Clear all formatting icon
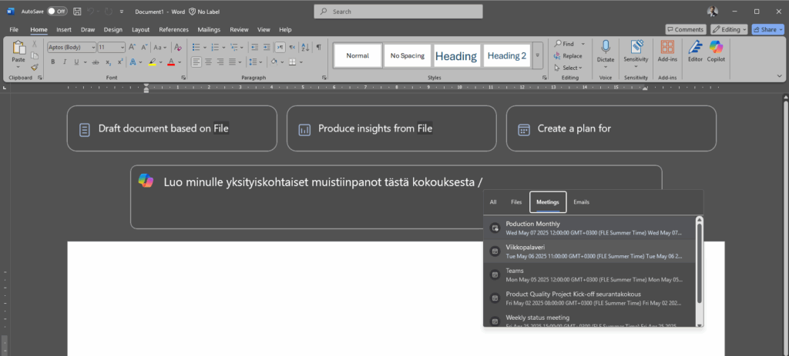Screen dimensions: 789x356 pos(177,47)
